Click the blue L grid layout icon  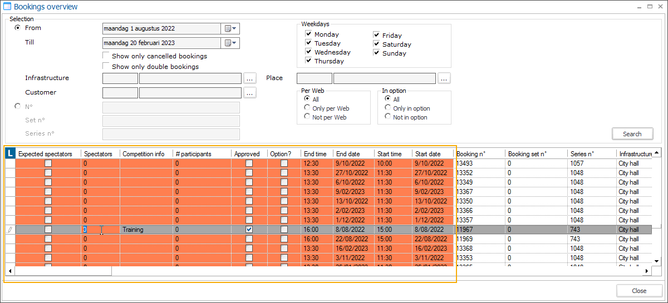click(x=10, y=153)
